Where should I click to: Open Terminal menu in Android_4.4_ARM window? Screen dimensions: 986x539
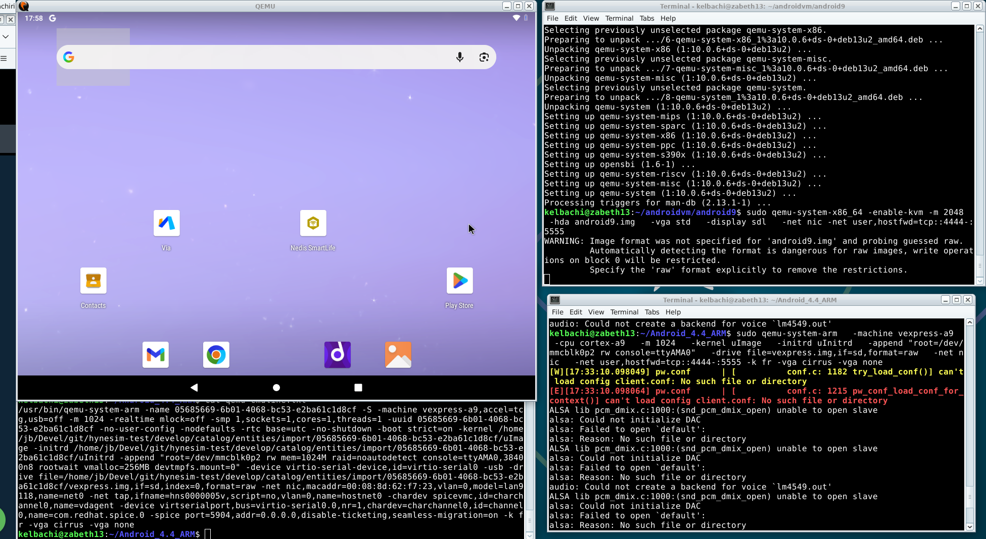[624, 312]
